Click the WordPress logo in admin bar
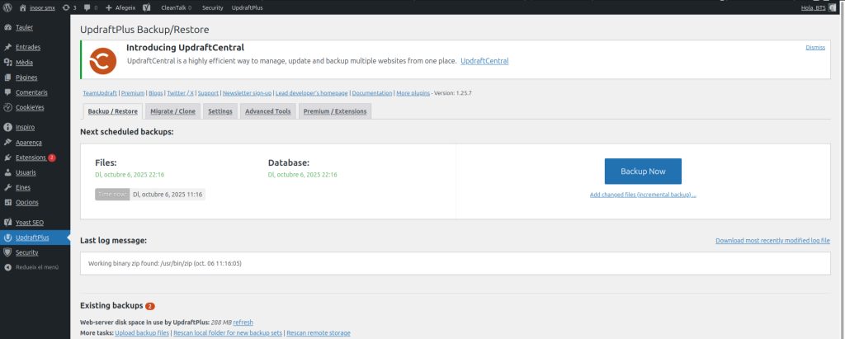The image size is (845, 339). [x=7, y=7]
